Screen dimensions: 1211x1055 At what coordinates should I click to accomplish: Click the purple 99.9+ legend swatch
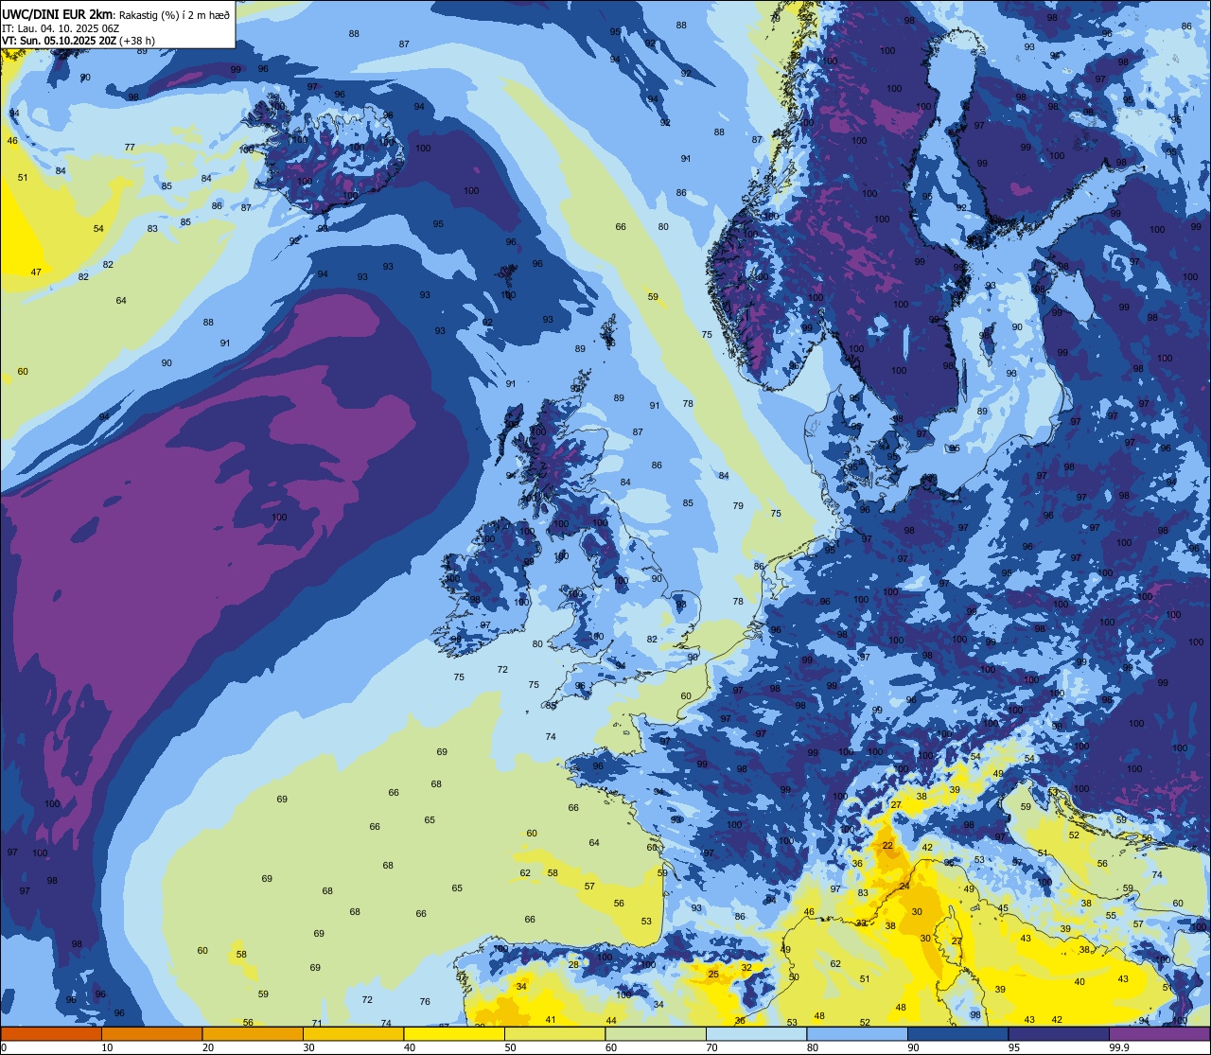[1160, 1033]
